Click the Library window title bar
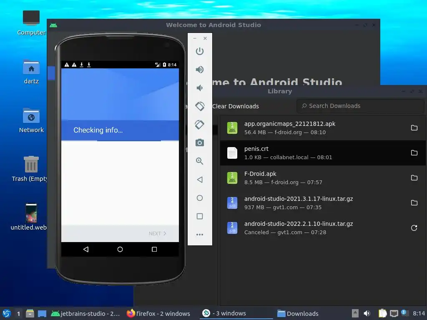The width and height of the screenshot is (427, 320). coord(280,91)
